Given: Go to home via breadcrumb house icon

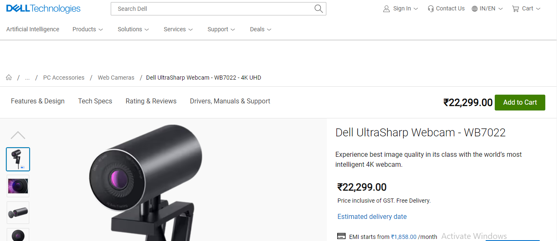Looking at the screenshot, I should 9,78.
